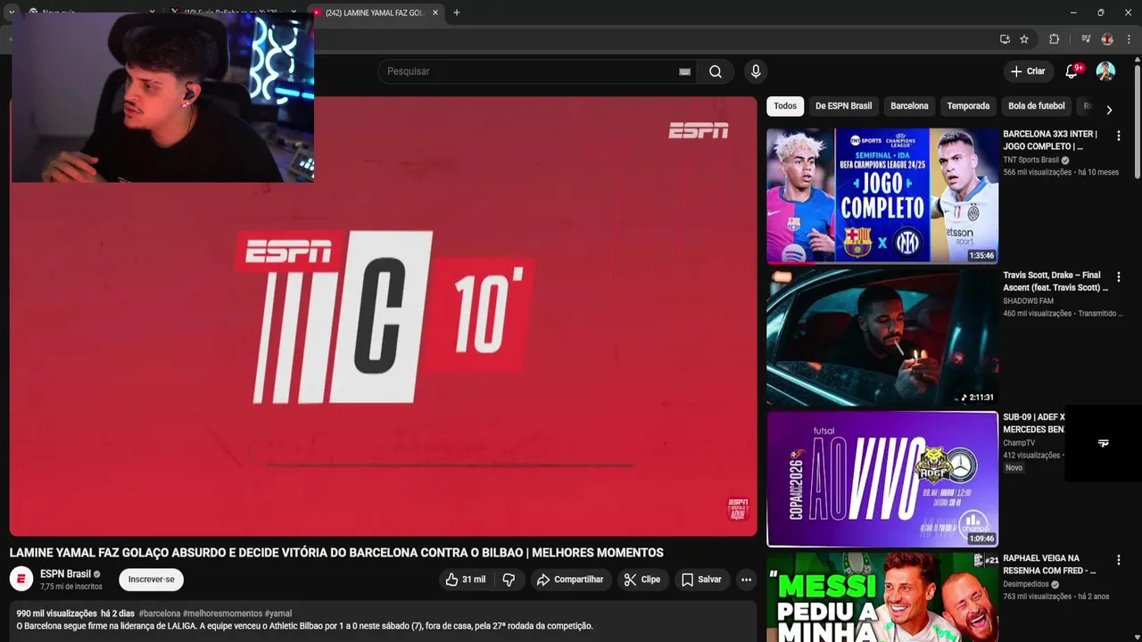Open the options menu for Raphael Veiga video

click(x=1118, y=560)
